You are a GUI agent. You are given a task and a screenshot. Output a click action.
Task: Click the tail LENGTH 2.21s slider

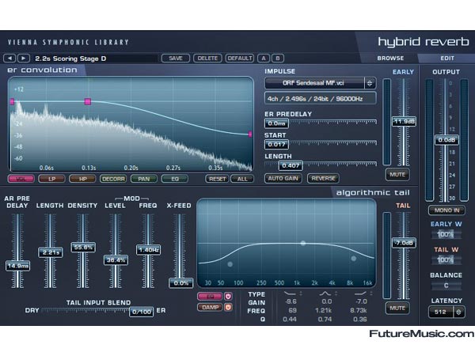tap(51, 252)
